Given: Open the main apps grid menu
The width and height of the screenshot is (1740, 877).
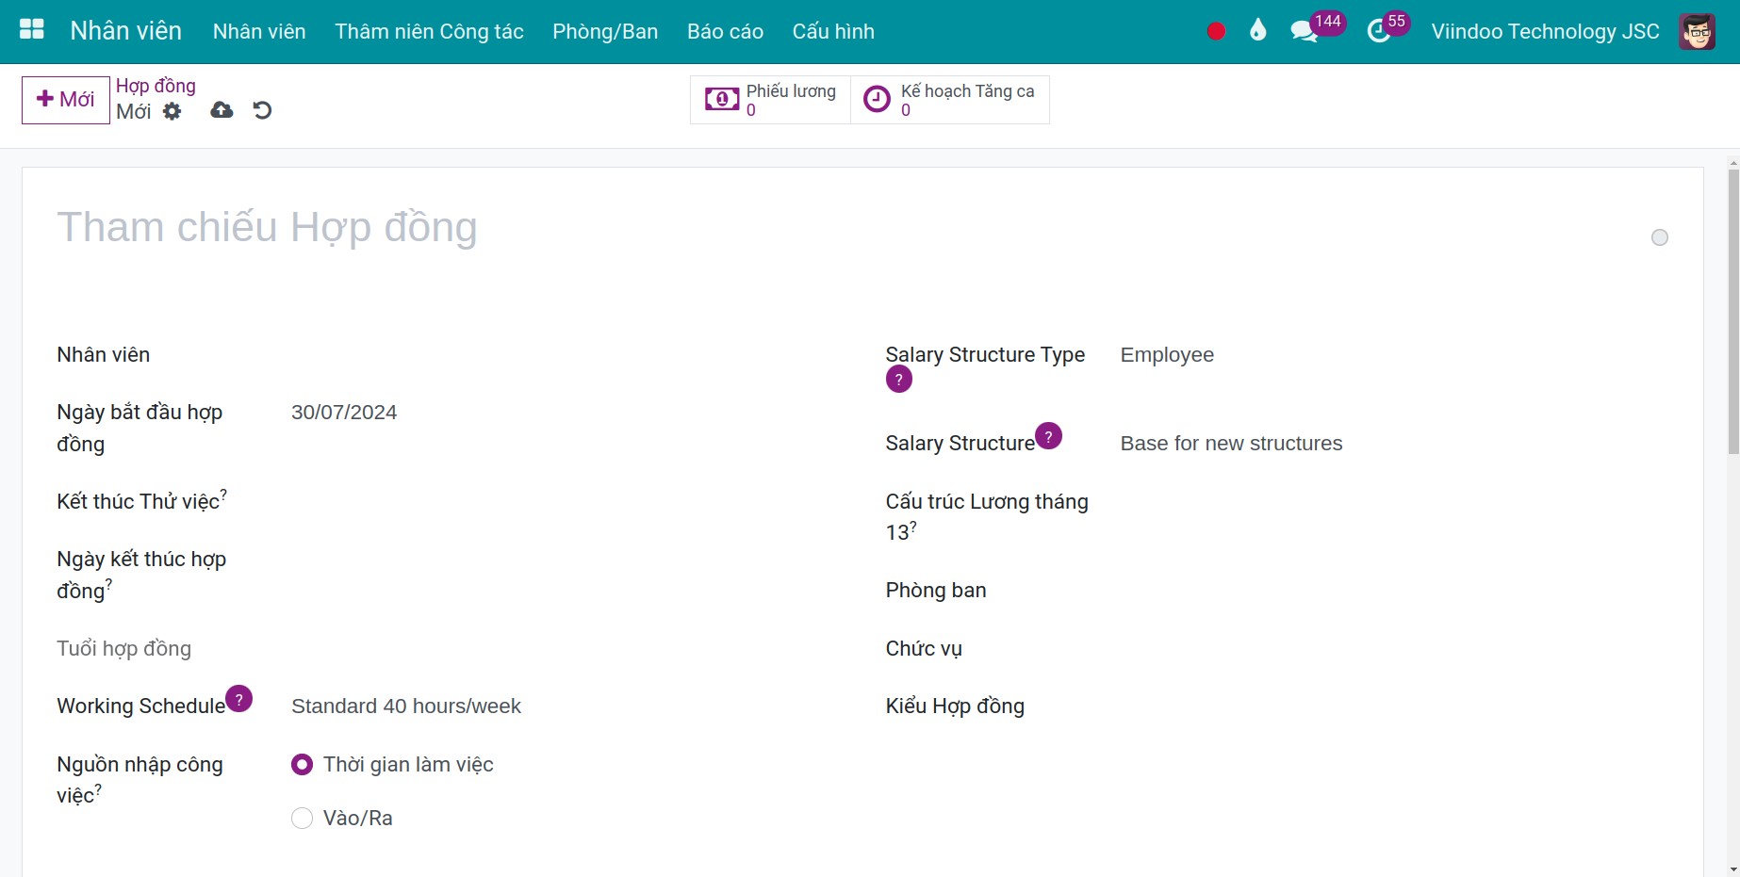Looking at the screenshot, I should (32, 30).
